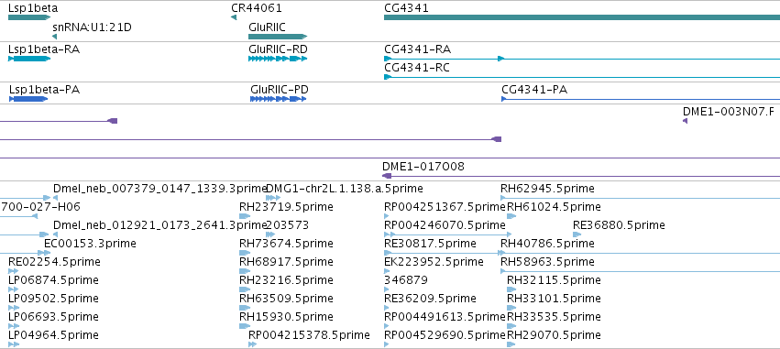Click the Lsp1beta gene bar
The width and height of the screenshot is (780, 349).
(29, 17)
